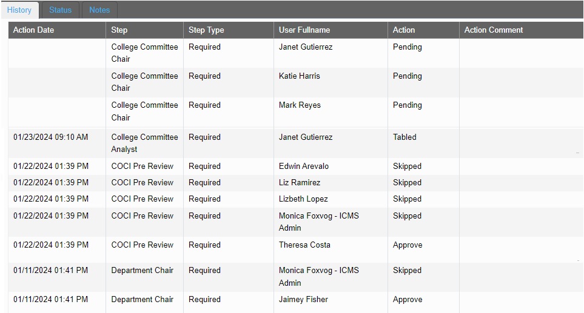Switch to the Status tab
Screen dimensions: 584x313
[60, 10]
